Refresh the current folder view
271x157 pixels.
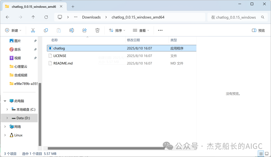tap(46, 17)
